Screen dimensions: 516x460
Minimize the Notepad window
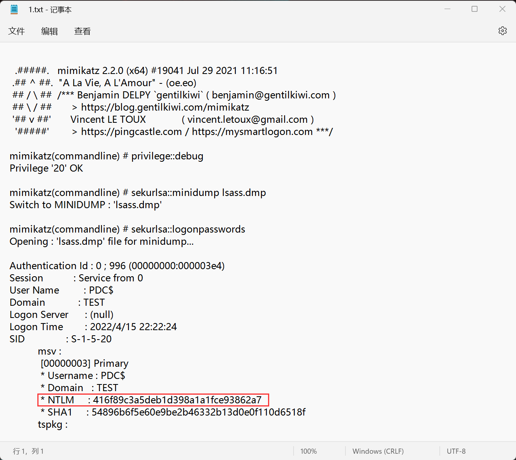(447, 9)
